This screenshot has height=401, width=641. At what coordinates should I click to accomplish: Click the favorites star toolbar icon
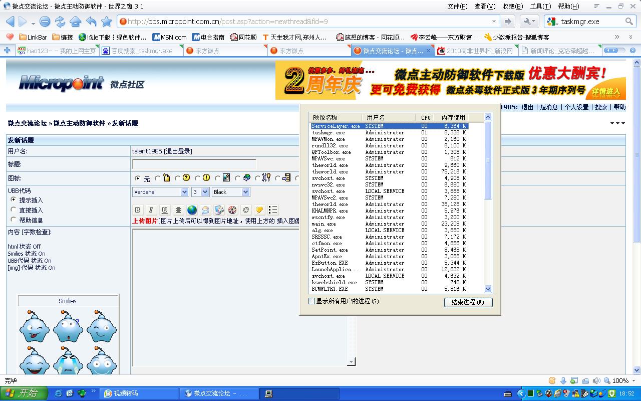coord(106,22)
